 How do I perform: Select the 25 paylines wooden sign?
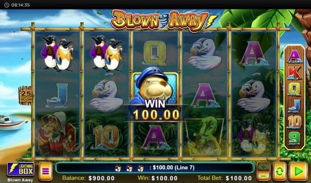point(26,95)
